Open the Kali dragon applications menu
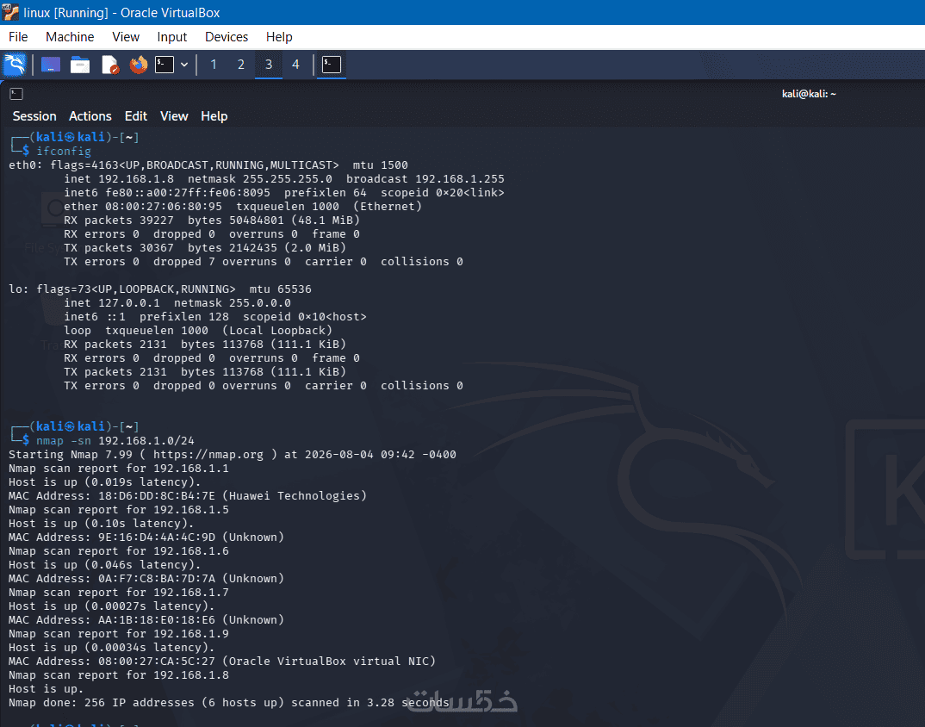This screenshot has height=727, width=925. pos(15,65)
